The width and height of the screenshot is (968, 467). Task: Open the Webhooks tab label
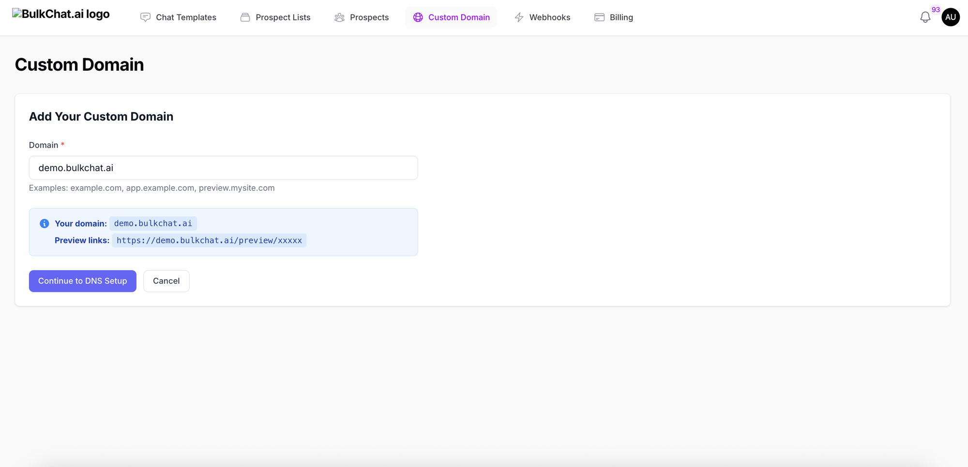pos(549,17)
